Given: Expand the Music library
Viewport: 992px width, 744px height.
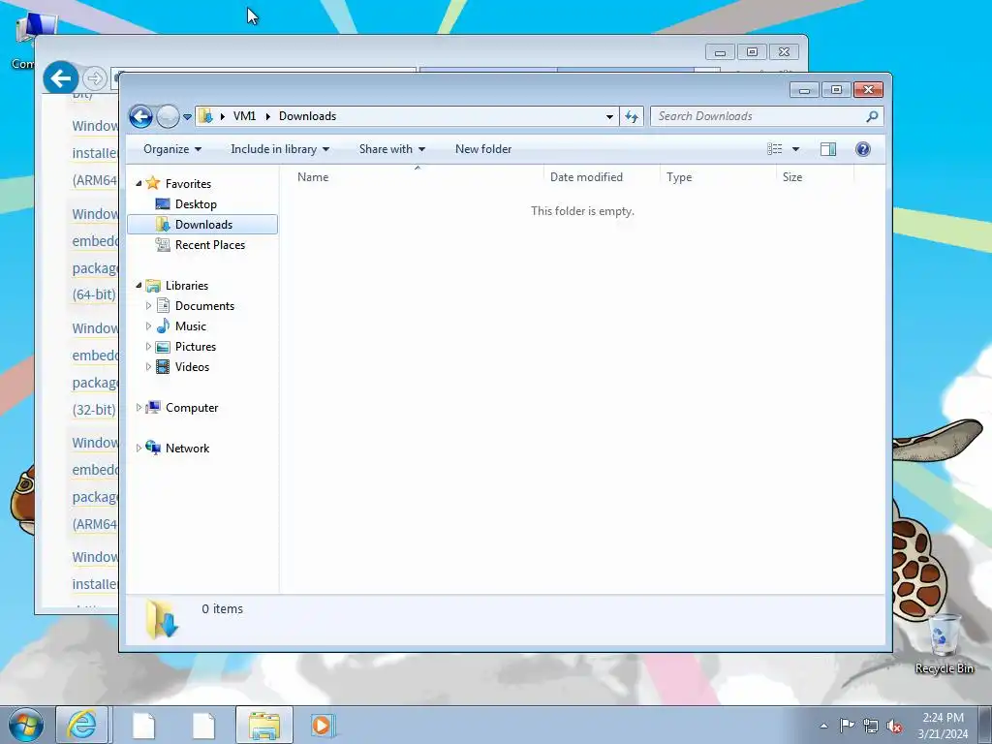Looking at the screenshot, I should [148, 325].
